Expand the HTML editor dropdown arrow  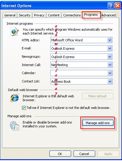pyautogui.click(x=110, y=40)
